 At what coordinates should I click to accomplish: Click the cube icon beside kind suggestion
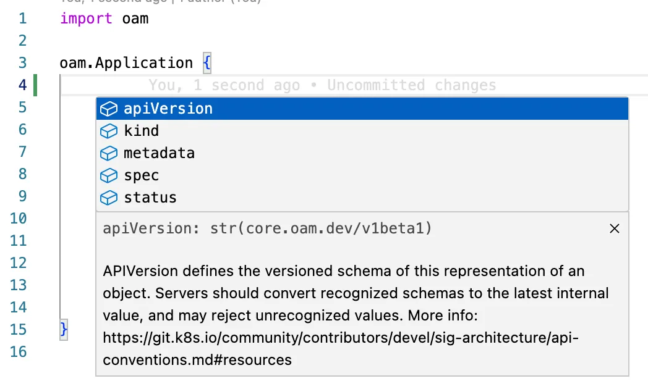pyautogui.click(x=109, y=132)
